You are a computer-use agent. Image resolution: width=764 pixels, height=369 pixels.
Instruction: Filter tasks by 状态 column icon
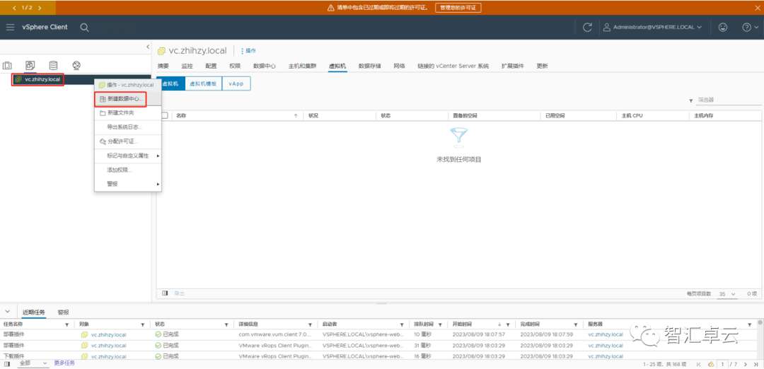pyautogui.click(x=226, y=324)
